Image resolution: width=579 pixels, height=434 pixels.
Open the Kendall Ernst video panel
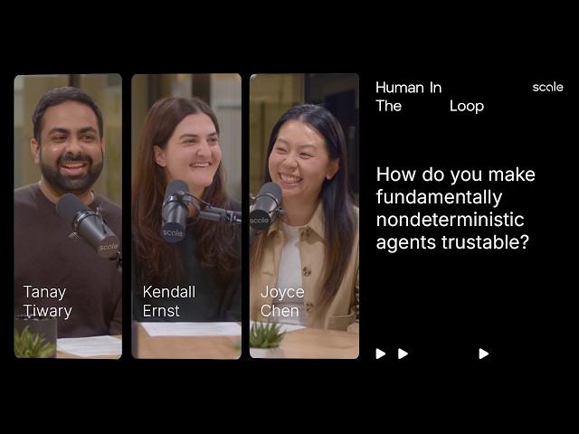pyautogui.click(x=186, y=216)
